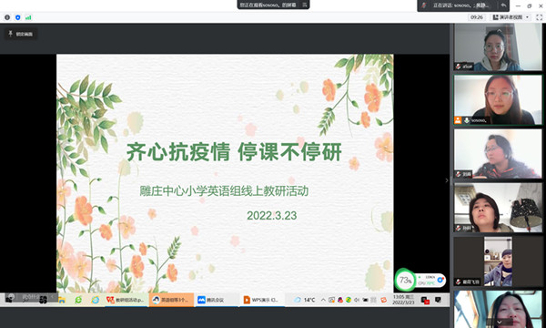Click the muted microphone icon in the speaking popup
This screenshot has width=546, height=328.
(x=424, y=5)
